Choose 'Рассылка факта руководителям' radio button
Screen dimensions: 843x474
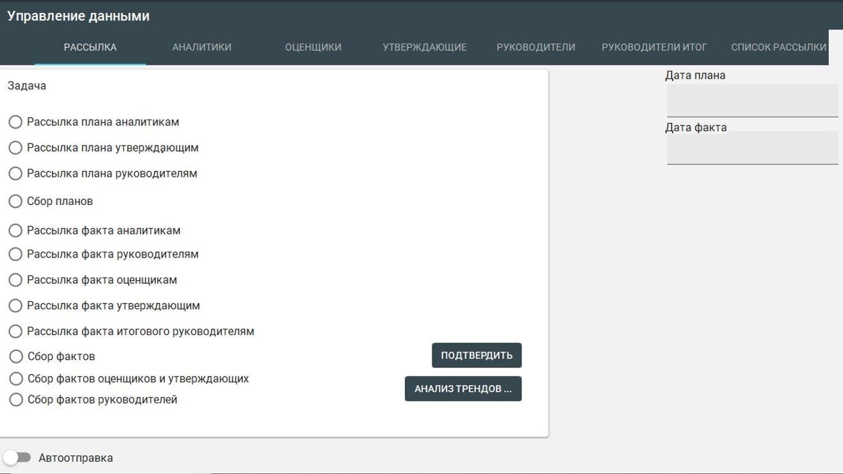15,254
